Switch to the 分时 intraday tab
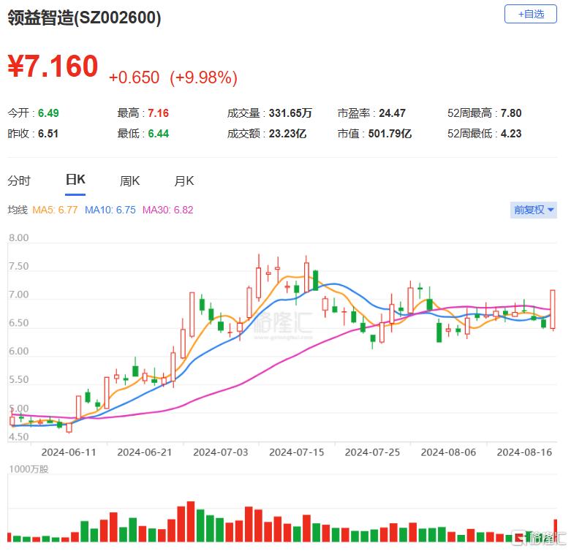 click(19, 180)
